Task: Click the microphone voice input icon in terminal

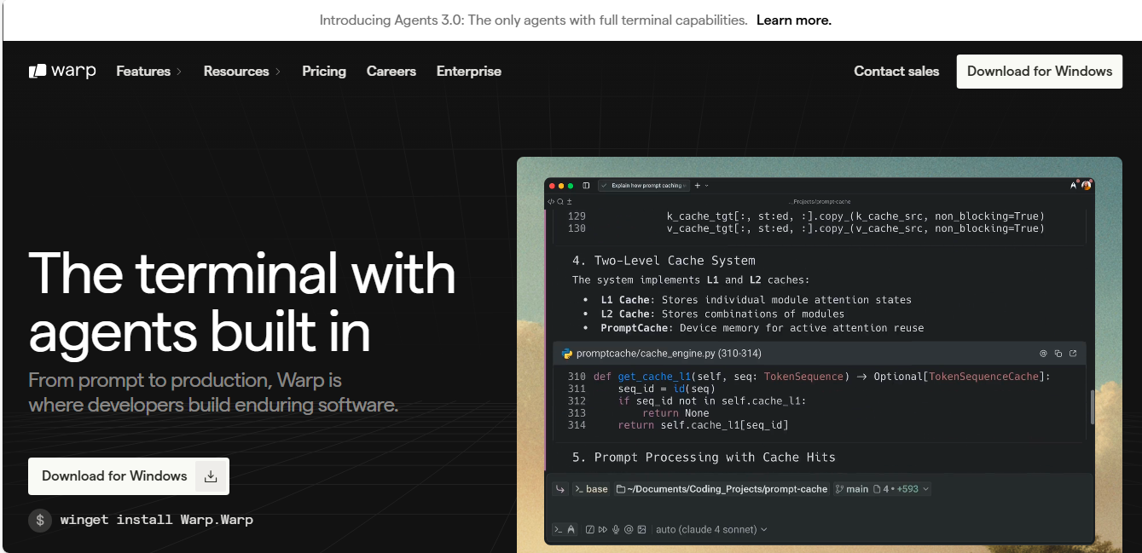Action: click(x=616, y=530)
